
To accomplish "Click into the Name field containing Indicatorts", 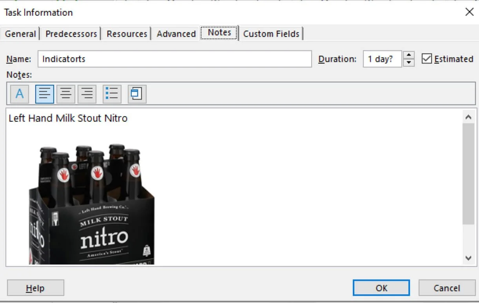I will coord(175,59).
